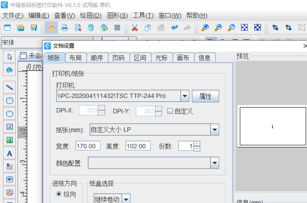307x203 pixels.
Task: Expand the 纸张(mm) paper size dropdown
Action: [214, 130]
